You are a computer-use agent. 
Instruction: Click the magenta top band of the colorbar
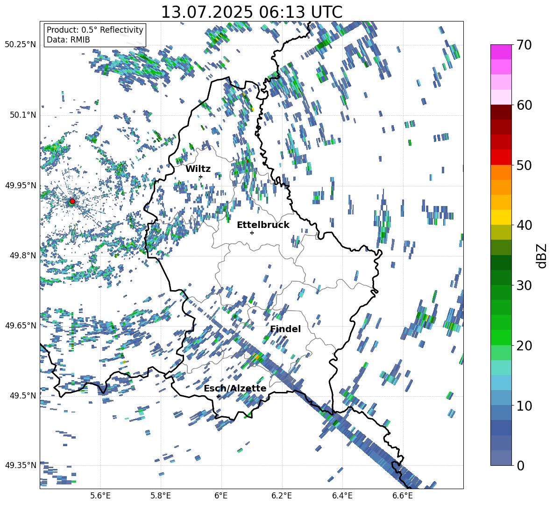point(501,52)
